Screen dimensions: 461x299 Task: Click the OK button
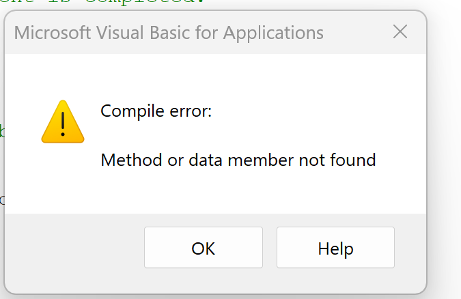[x=203, y=248]
